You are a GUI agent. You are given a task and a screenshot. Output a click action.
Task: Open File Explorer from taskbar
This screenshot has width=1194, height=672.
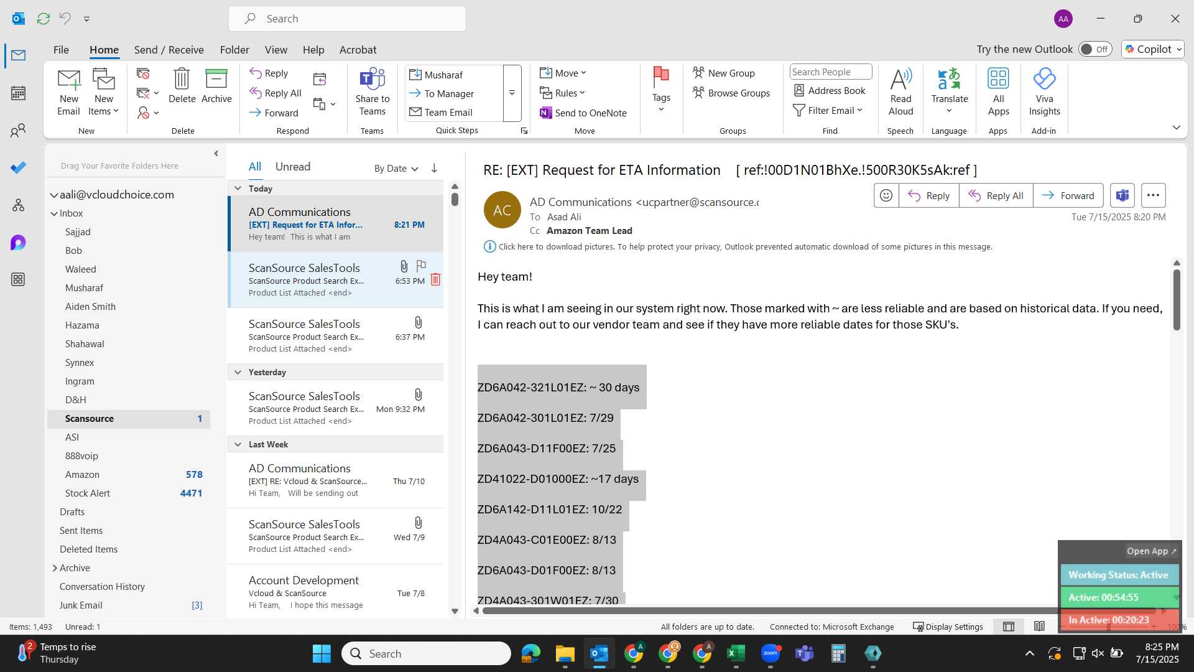pos(565,653)
